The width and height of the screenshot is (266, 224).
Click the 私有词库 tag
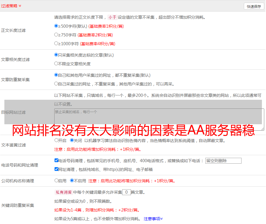tap(63, 192)
